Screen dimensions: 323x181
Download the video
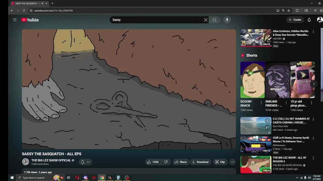pyautogui.click(x=200, y=162)
